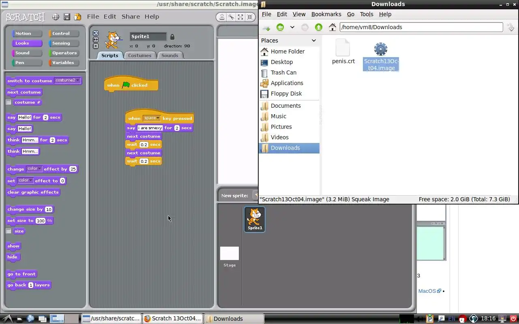Open Applications in Places sidebar
Image resolution: width=519 pixels, height=324 pixels.
(287, 83)
